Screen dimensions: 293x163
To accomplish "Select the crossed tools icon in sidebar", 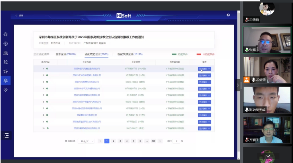I will coord(5,62).
